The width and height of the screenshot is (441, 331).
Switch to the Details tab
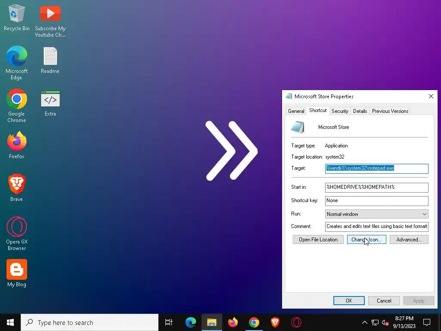(360, 111)
